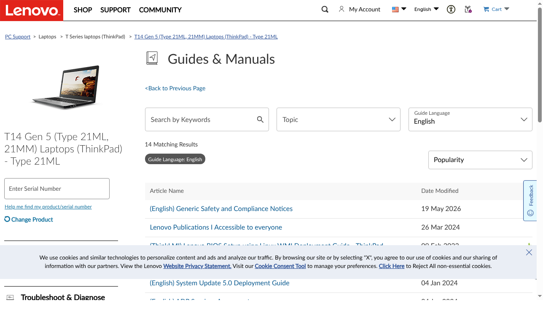Open the Popularity sort dropdown
The image size is (543, 322).
click(480, 160)
